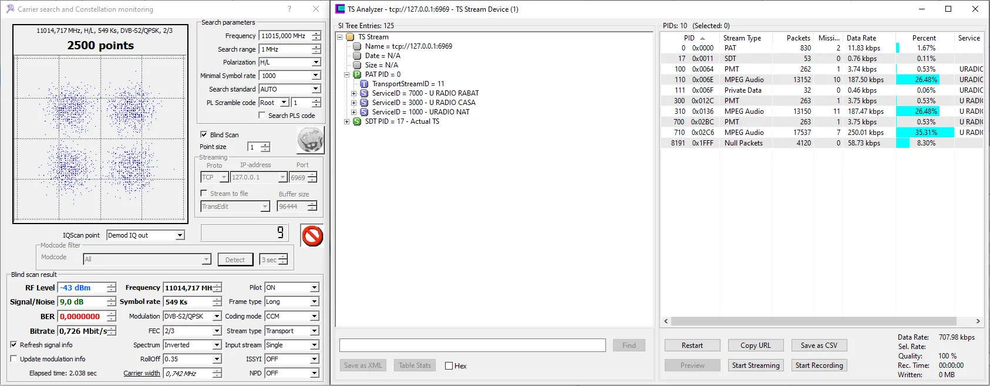Viewport: 990px width, 386px height.
Task: Open the Polarization H/L dropdown
Action: click(316, 62)
